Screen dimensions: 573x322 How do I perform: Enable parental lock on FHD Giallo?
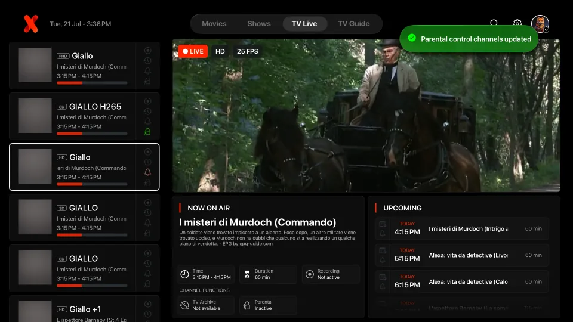click(x=147, y=81)
